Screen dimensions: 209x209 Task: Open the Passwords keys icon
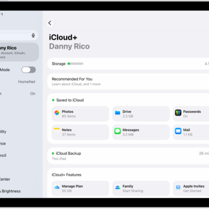point(178,113)
